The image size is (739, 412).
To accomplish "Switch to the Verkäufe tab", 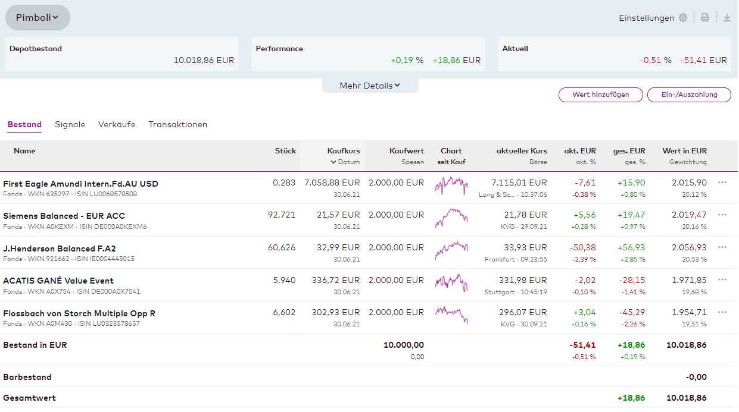I will (117, 124).
